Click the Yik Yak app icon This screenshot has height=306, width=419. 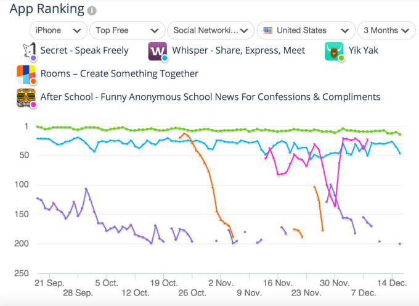(x=333, y=51)
